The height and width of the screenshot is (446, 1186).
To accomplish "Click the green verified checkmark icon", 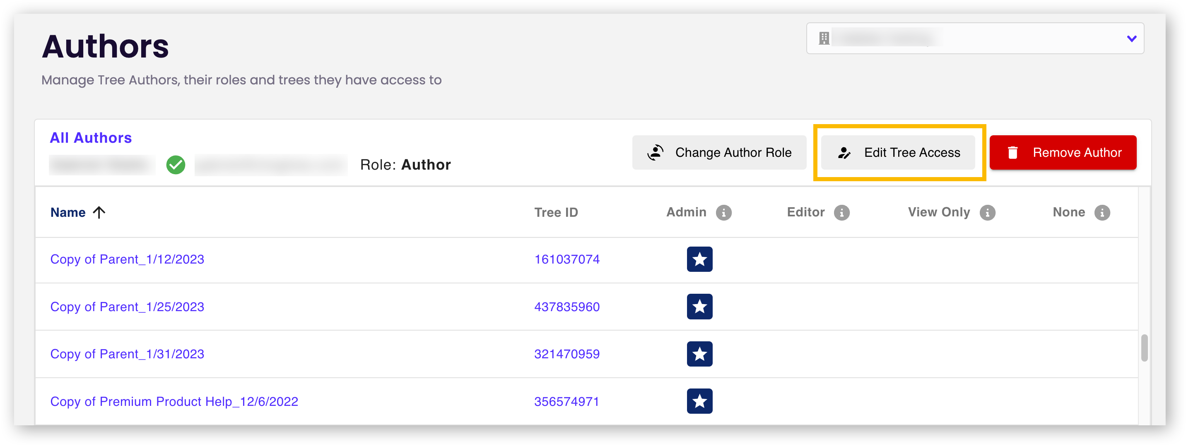I will click(176, 165).
